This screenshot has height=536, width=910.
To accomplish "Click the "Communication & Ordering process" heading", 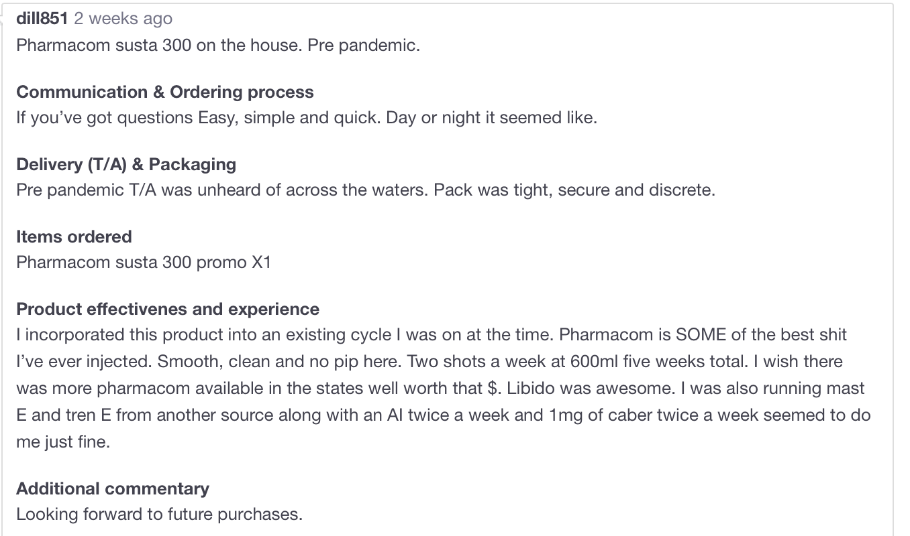I will (x=164, y=92).
